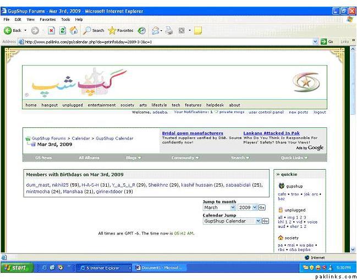
Task: Expand the address bar dropdown arrow
Action: pos(316,41)
